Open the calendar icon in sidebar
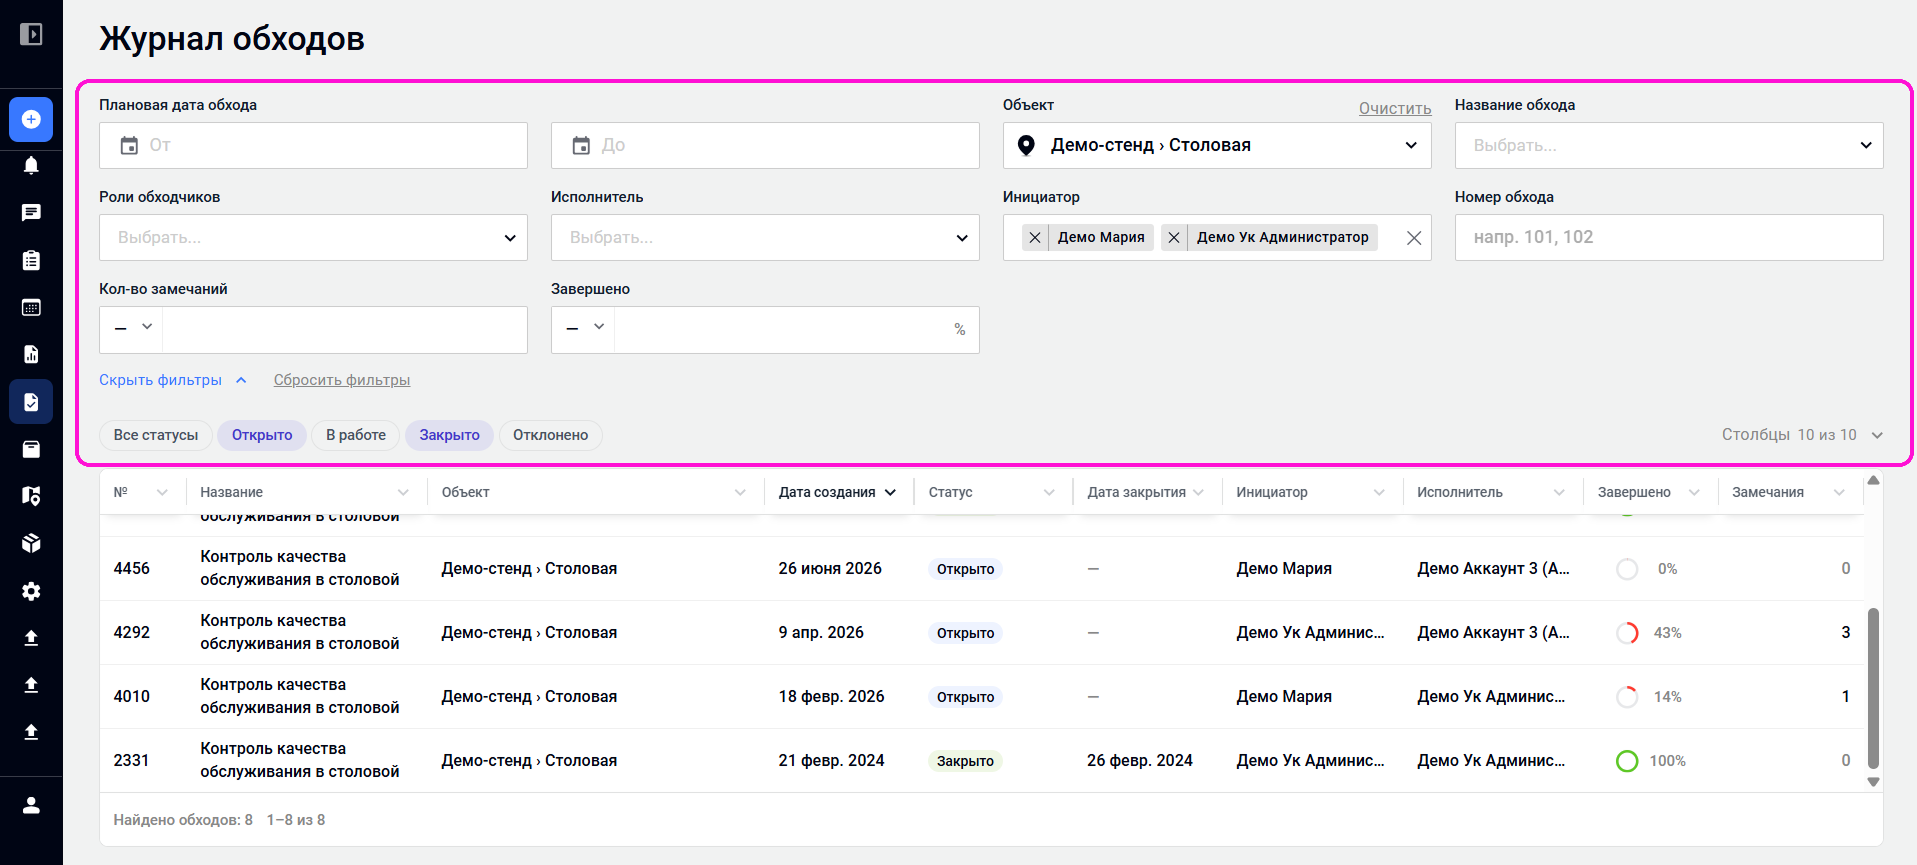This screenshot has width=1917, height=865. tap(31, 307)
